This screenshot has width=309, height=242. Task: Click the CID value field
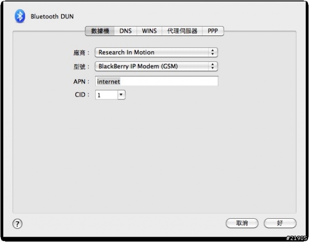(106, 95)
